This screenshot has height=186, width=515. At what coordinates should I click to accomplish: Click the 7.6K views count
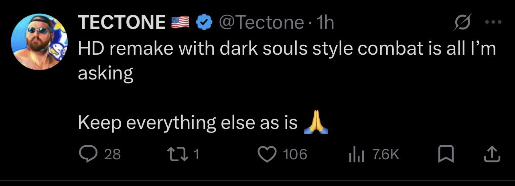point(385,154)
